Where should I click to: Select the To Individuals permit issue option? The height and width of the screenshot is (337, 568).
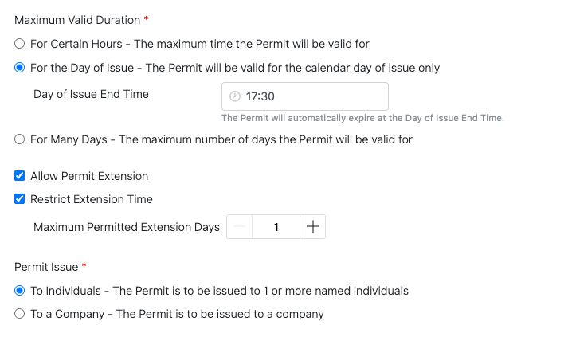[x=20, y=291]
